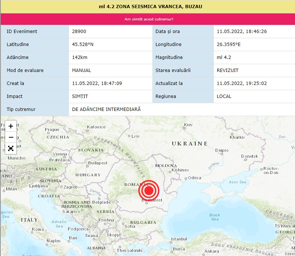Click the red earthquake epicenter marker

click(x=149, y=190)
